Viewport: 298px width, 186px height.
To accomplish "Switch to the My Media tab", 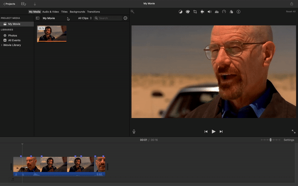I will coord(34,12).
